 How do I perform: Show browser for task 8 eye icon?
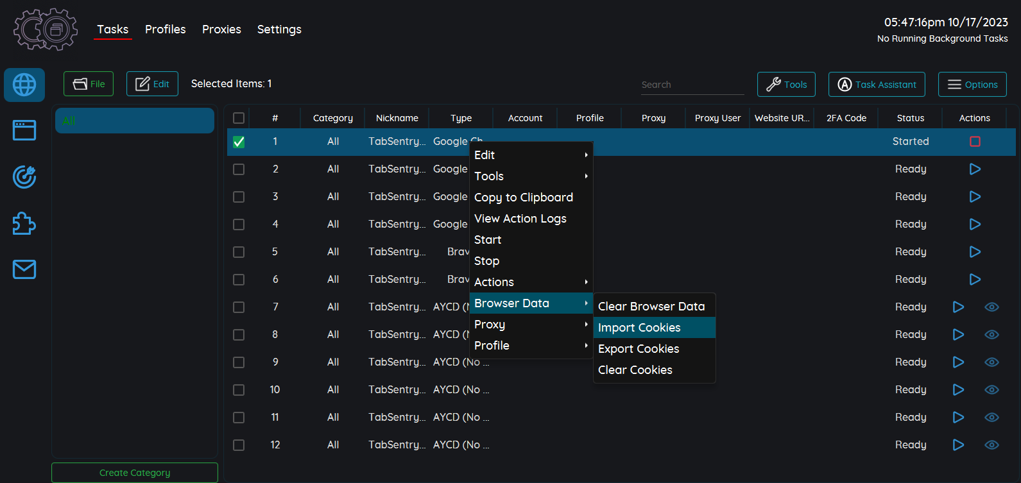[991, 334]
